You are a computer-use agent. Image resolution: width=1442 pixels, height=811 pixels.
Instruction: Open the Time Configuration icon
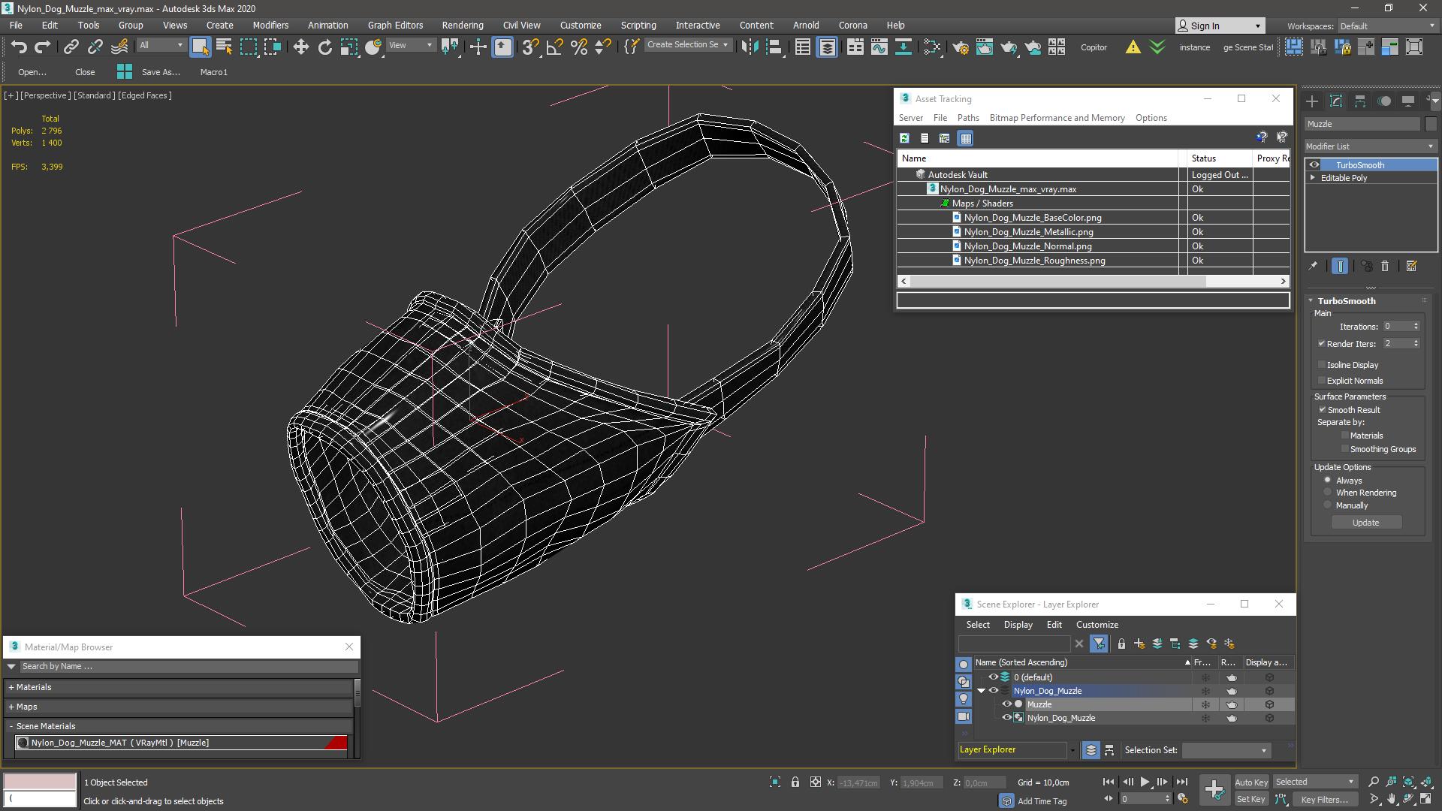coord(1182,799)
